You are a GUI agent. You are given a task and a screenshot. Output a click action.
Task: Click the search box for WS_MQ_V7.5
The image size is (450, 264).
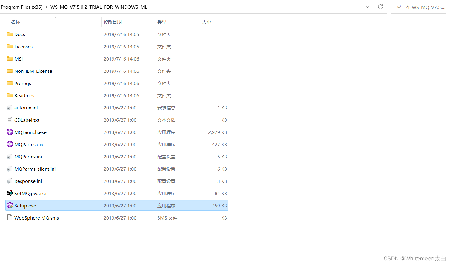coord(419,7)
